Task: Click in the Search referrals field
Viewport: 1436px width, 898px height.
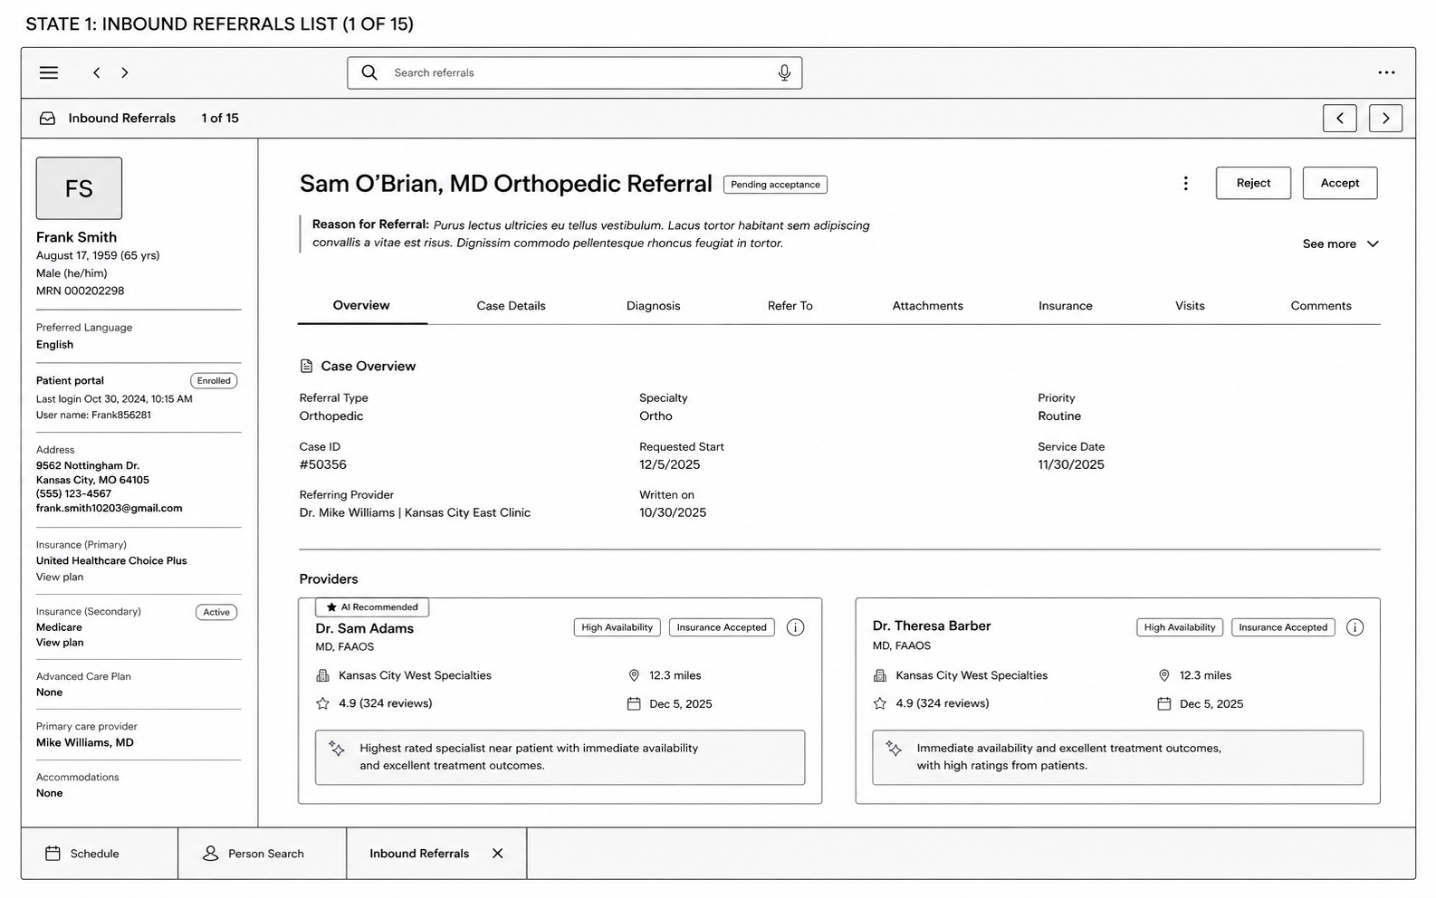Action: (x=575, y=72)
